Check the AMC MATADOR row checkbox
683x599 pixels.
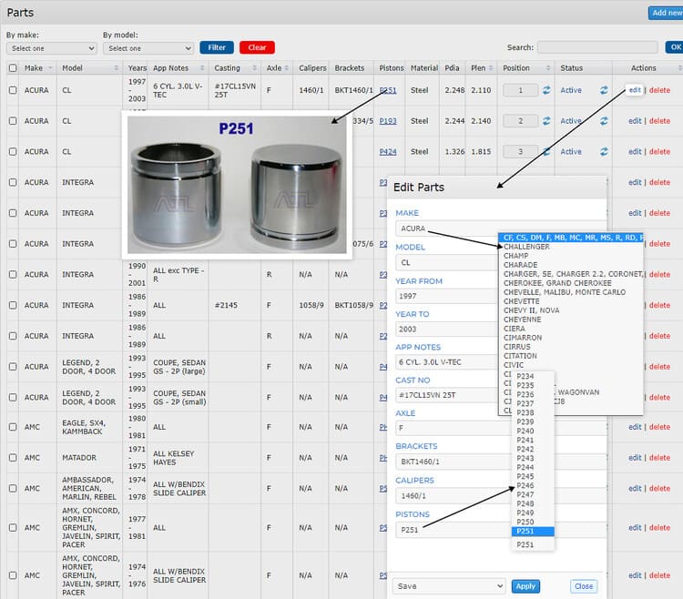(x=13, y=458)
